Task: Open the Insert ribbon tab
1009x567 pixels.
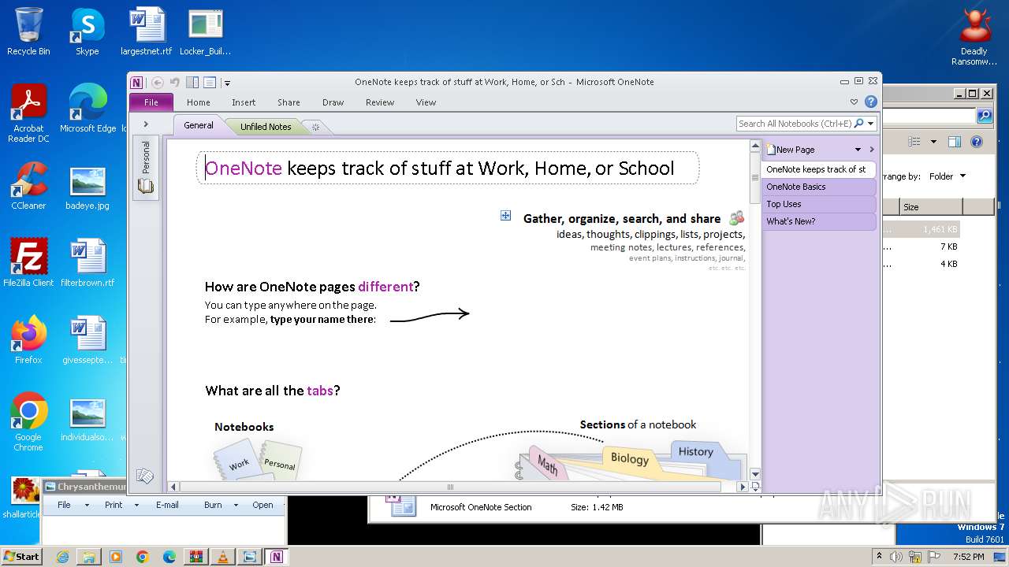Action: pos(244,102)
